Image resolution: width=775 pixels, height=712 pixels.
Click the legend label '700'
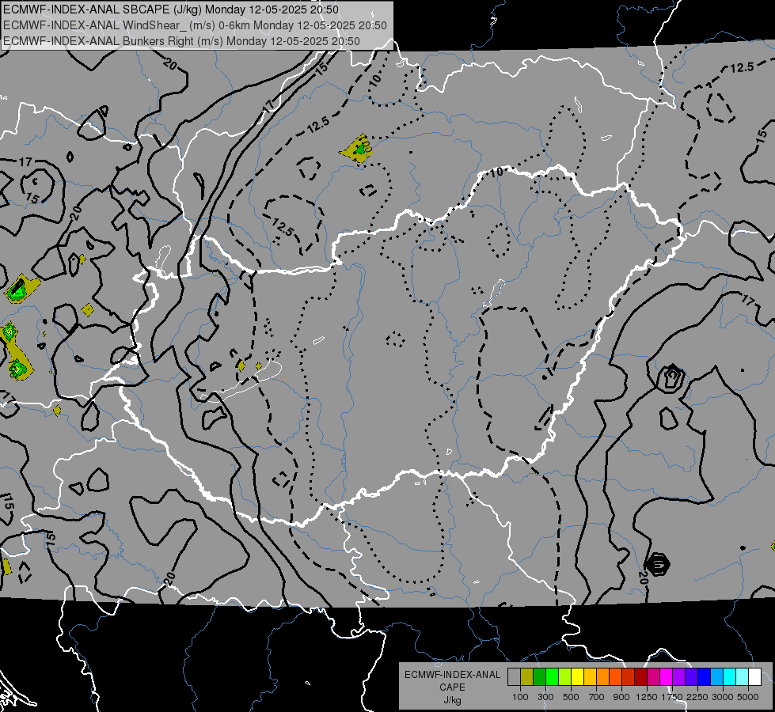tap(597, 697)
